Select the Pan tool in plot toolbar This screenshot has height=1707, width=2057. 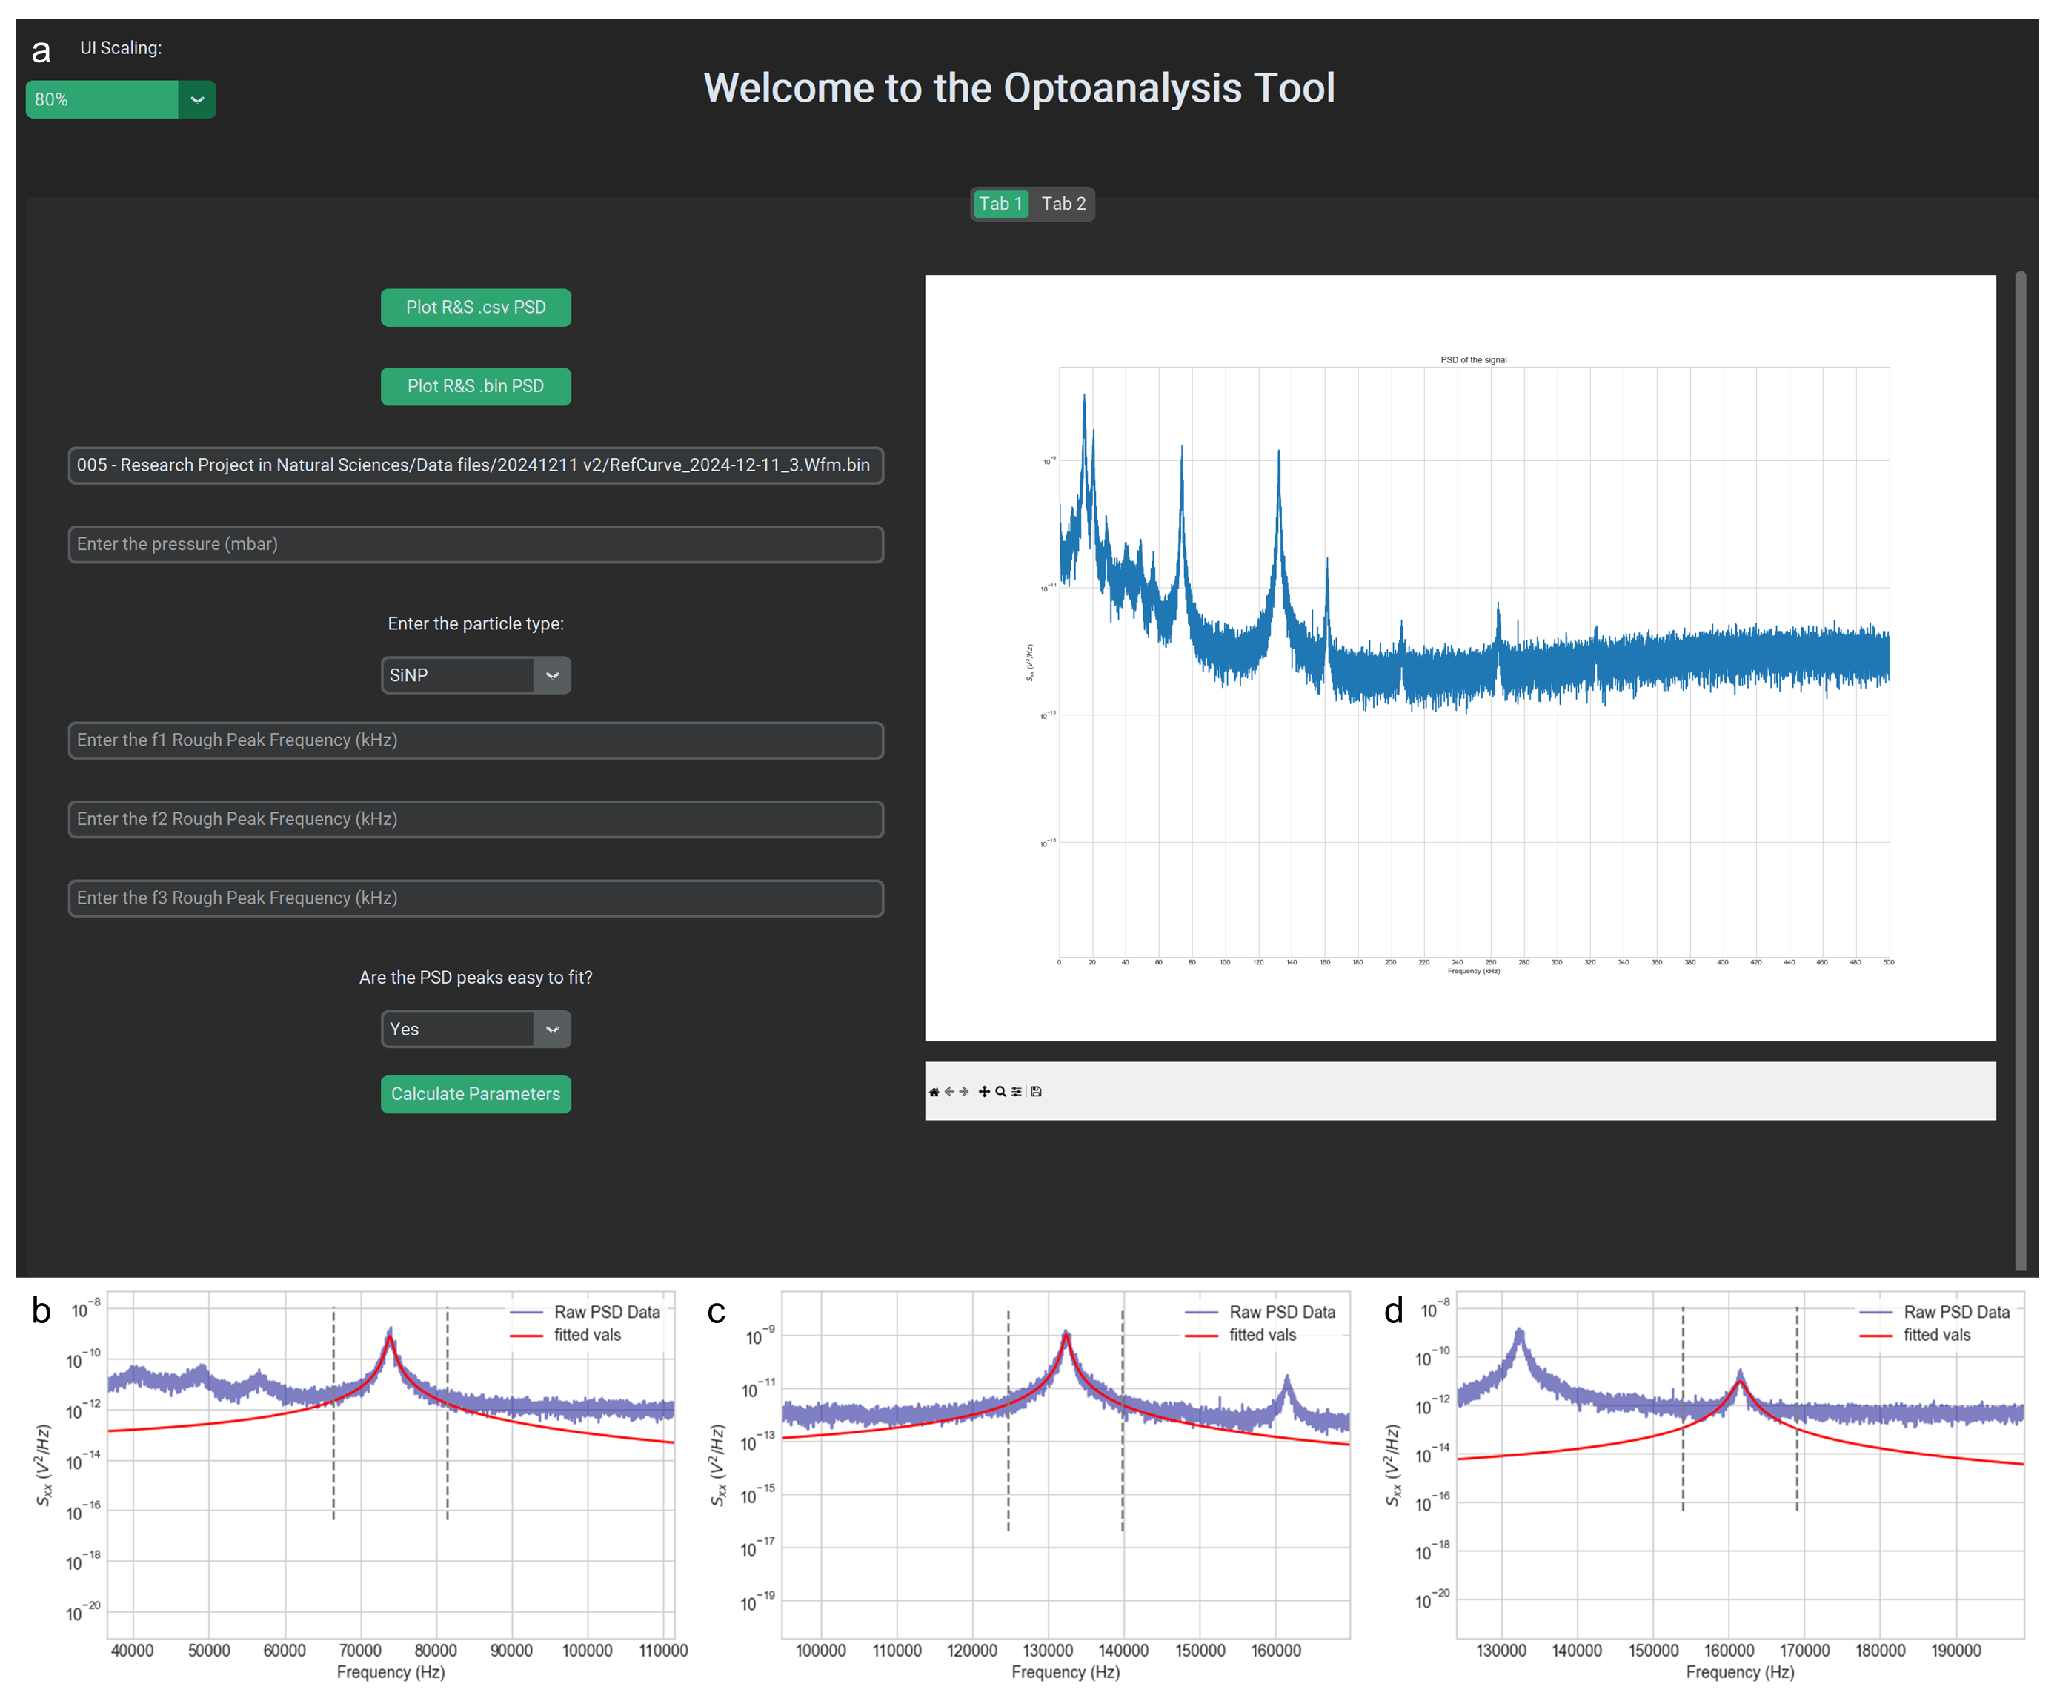(985, 1092)
